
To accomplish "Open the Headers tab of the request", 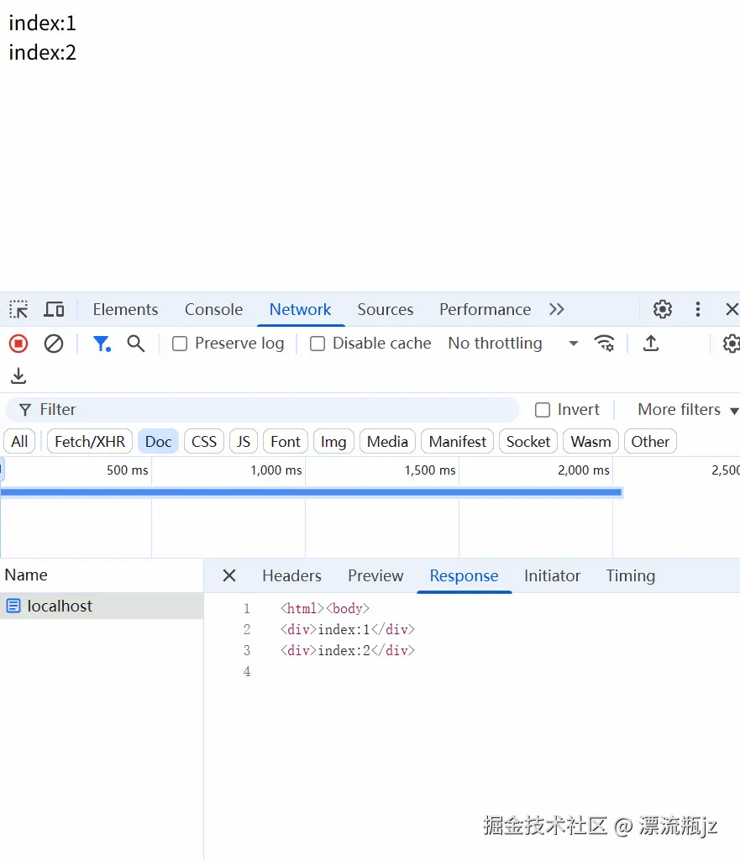I will coord(292,575).
